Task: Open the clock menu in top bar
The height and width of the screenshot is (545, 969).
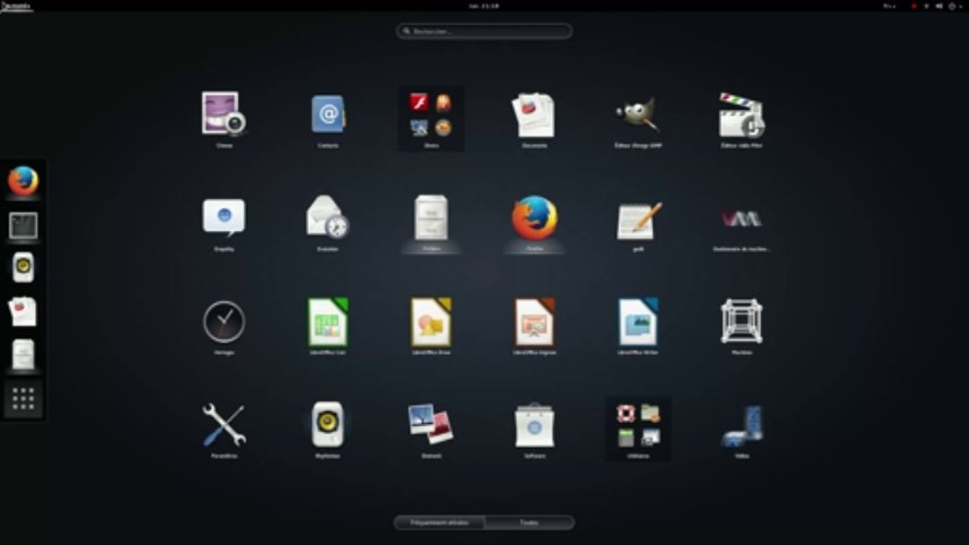Action: point(484,6)
